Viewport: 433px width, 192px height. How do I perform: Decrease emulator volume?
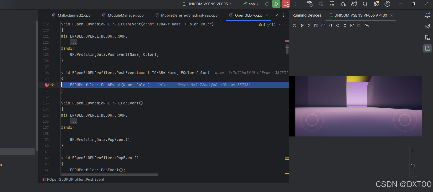pos(308,25)
